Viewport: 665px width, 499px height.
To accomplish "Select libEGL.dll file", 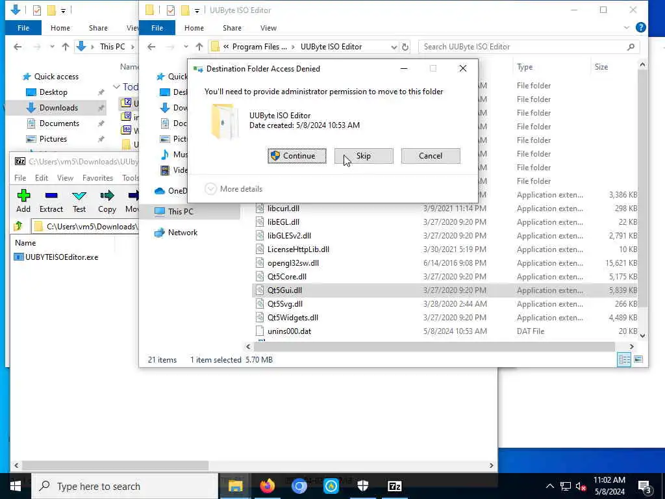I will tap(283, 222).
